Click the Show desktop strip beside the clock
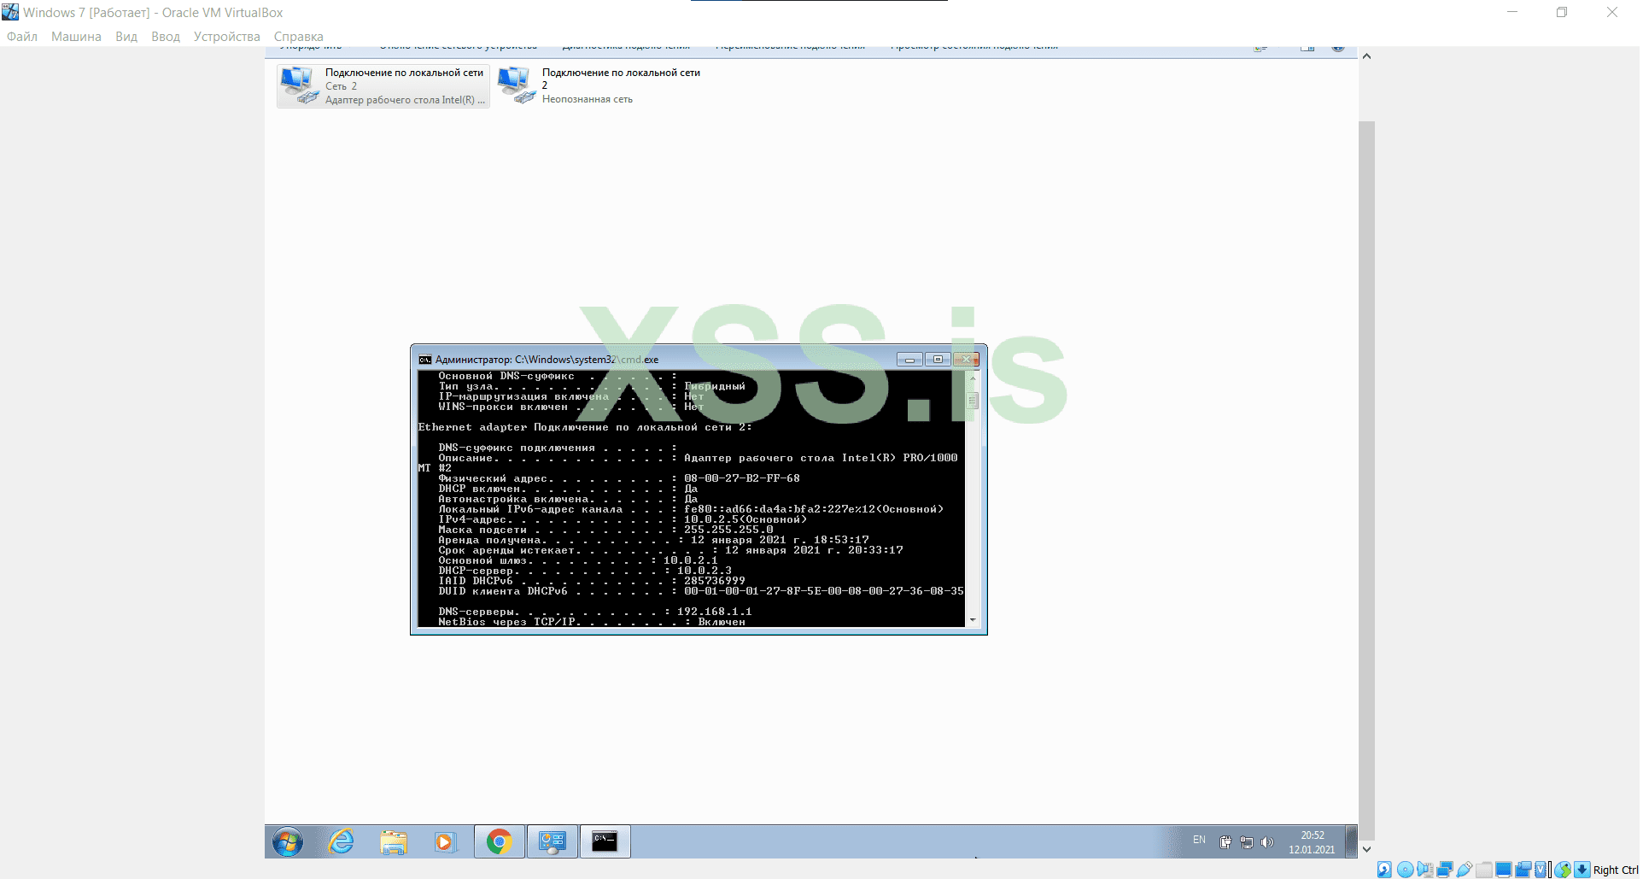1643x879 pixels. [1352, 841]
